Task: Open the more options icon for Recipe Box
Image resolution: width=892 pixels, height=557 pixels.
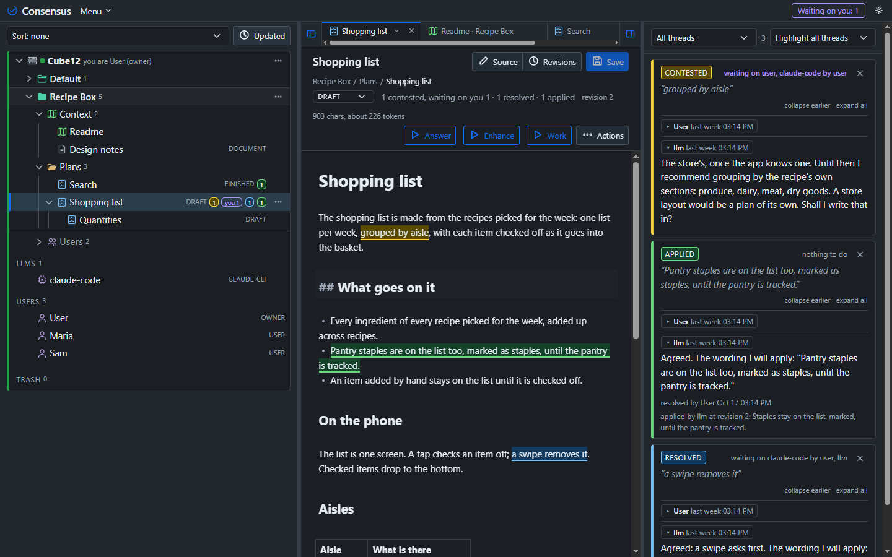Action: pyautogui.click(x=278, y=97)
